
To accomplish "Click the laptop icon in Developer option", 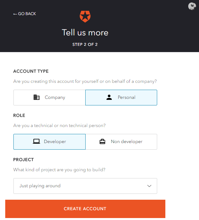I will click(x=36, y=141).
